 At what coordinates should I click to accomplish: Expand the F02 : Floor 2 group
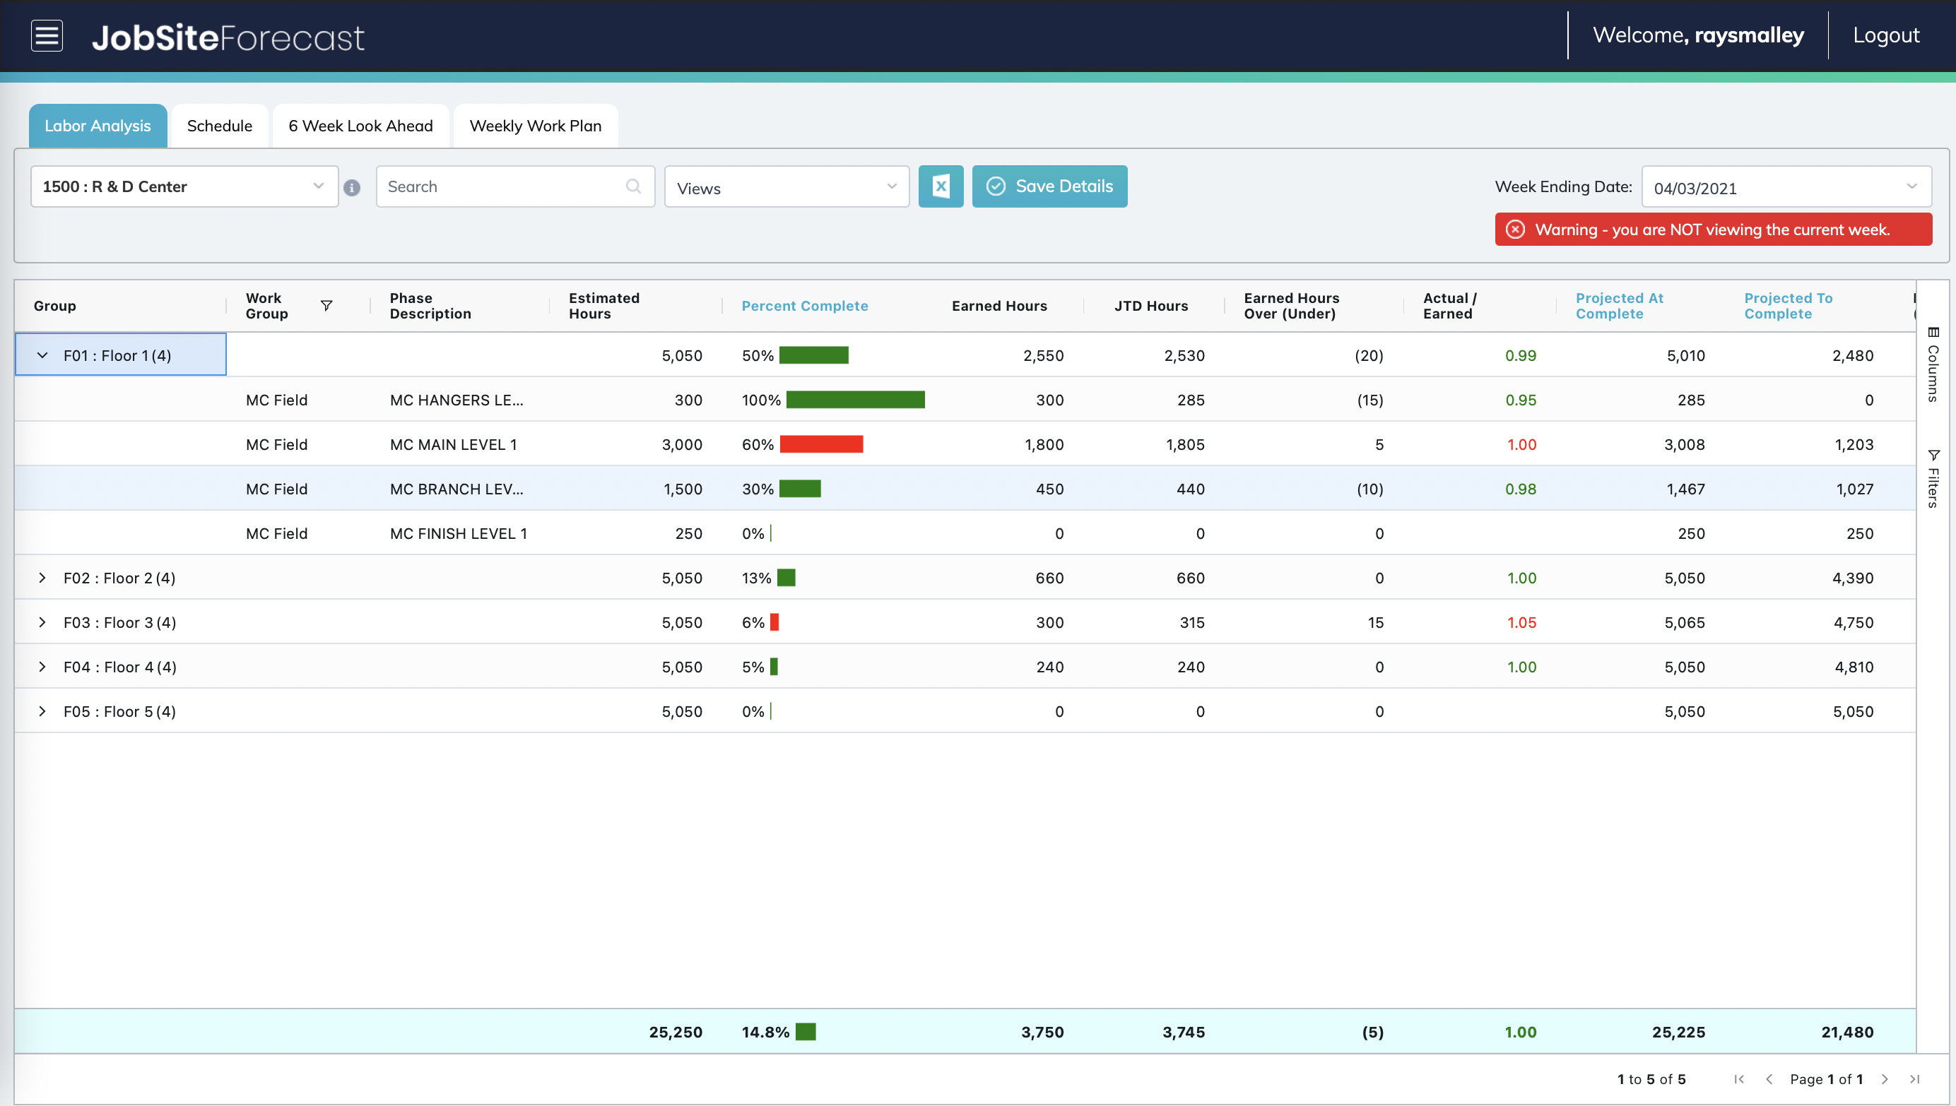[42, 577]
